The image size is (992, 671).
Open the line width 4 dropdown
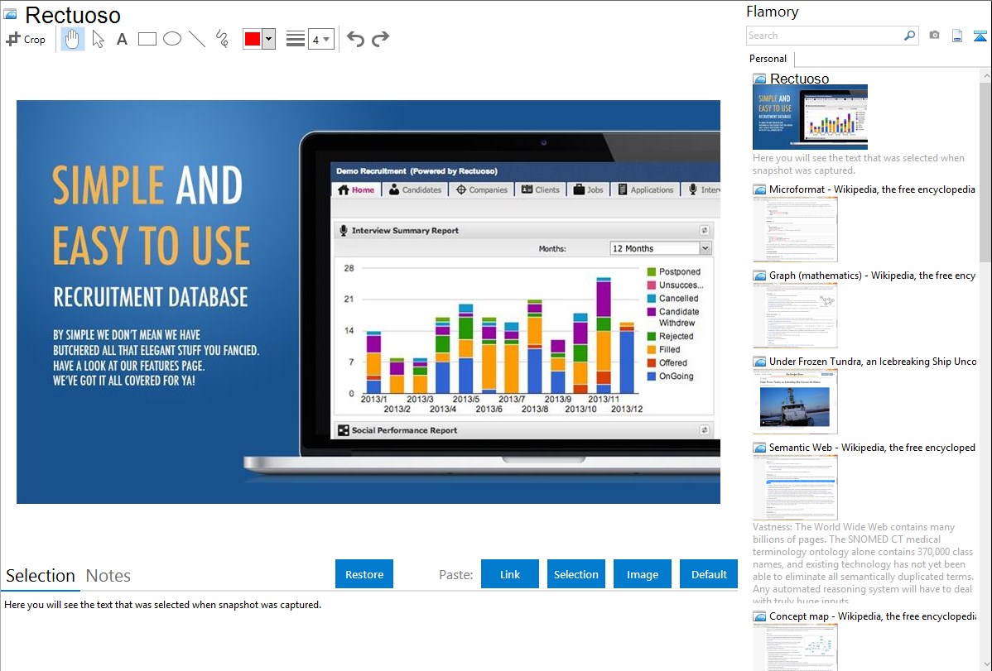click(320, 39)
